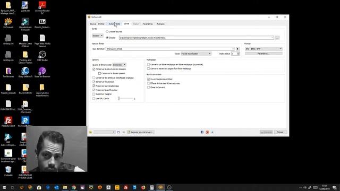Toggle Ouvrir l'explorateur fichier checkbox

(x=148, y=79)
